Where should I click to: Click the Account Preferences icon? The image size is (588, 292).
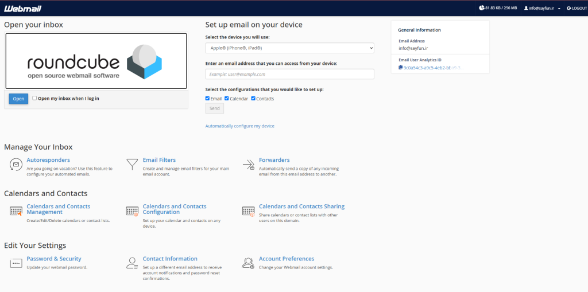coord(248,263)
